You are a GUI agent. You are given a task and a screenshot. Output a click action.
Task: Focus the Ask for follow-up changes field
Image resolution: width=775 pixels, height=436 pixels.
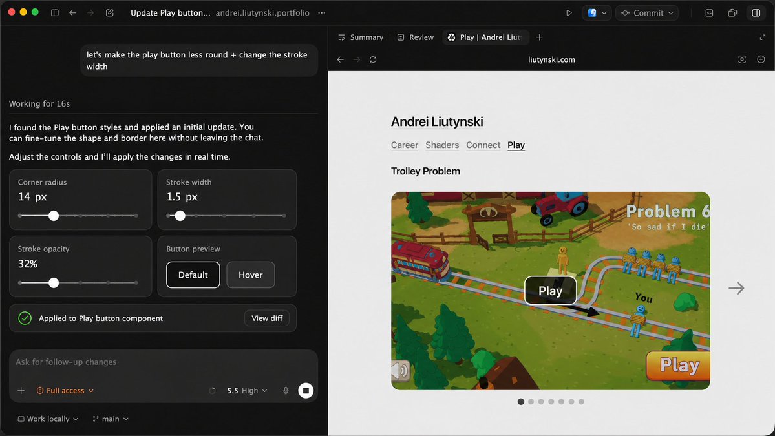[x=163, y=362]
